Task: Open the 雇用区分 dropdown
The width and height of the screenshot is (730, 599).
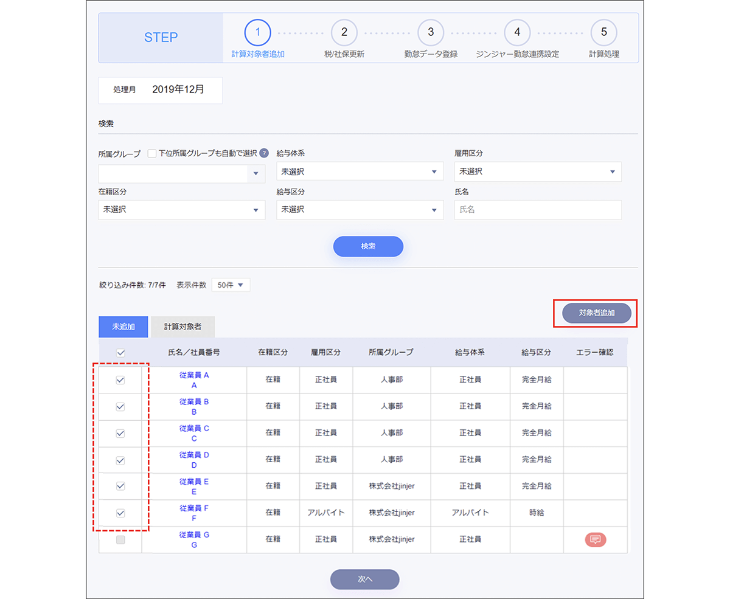Action: 537,171
